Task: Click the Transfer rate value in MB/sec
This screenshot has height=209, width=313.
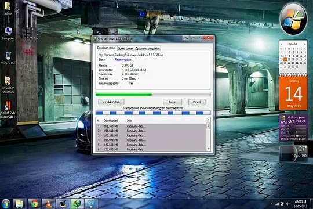Action: 130,74
